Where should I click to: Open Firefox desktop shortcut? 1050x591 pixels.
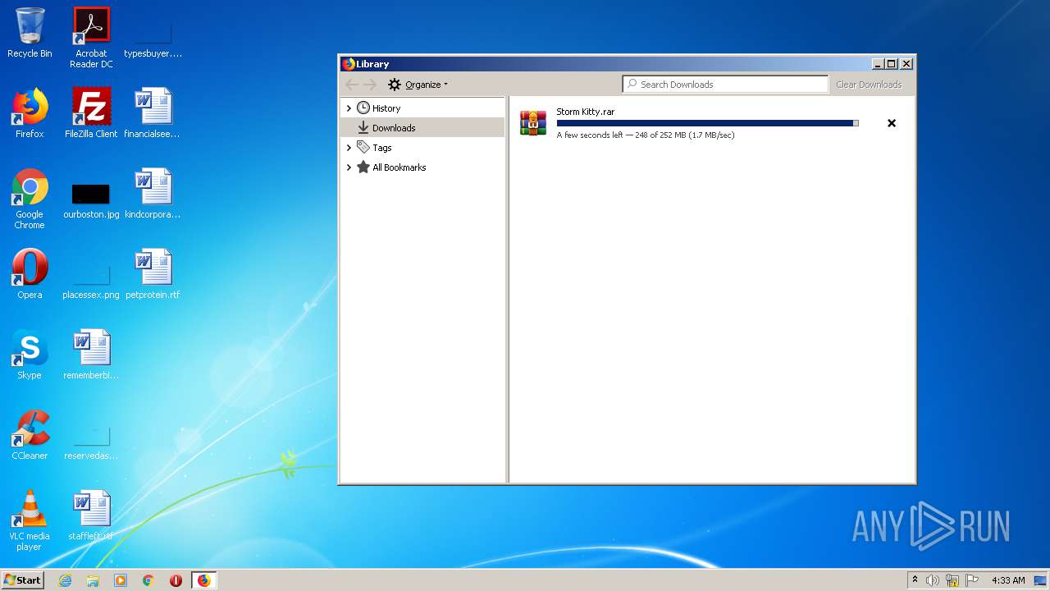click(x=30, y=113)
